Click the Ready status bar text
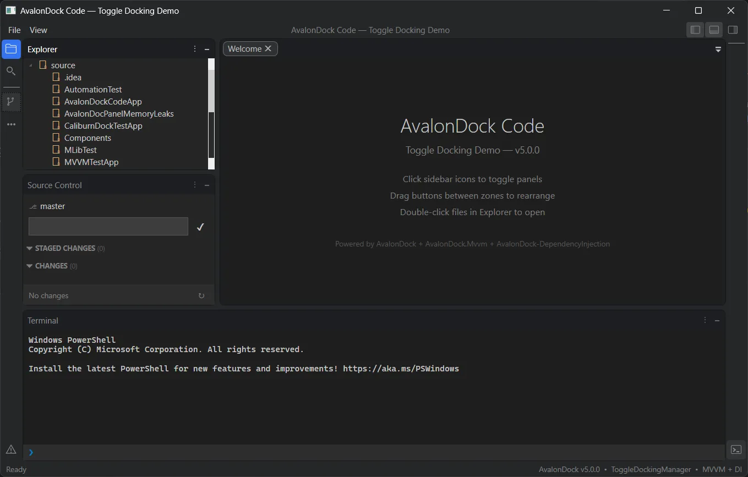Image resolution: width=748 pixels, height=477 pixels. [16, 469]
